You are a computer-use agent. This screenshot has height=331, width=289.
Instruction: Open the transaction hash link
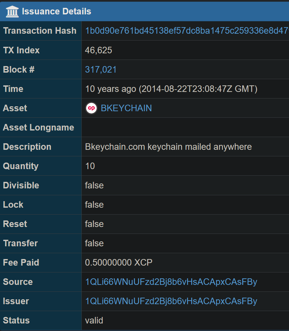[x=187, y=31]
